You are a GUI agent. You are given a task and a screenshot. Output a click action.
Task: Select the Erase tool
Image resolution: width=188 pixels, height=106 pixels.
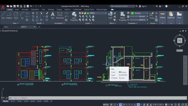(x=47, y=13)
